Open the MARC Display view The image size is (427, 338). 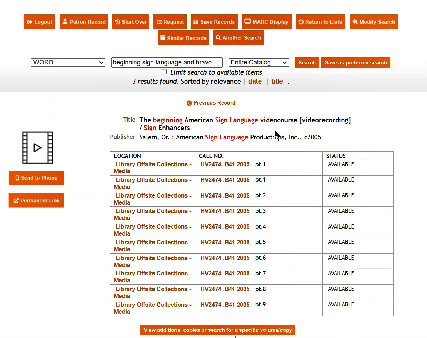[x=267, y=22]
